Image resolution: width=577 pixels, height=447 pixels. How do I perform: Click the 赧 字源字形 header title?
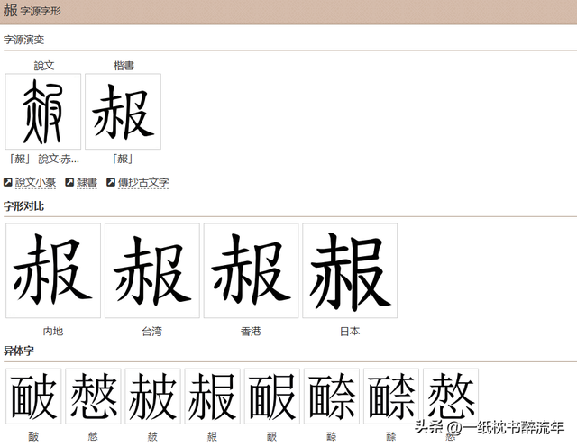click(32, 10)
